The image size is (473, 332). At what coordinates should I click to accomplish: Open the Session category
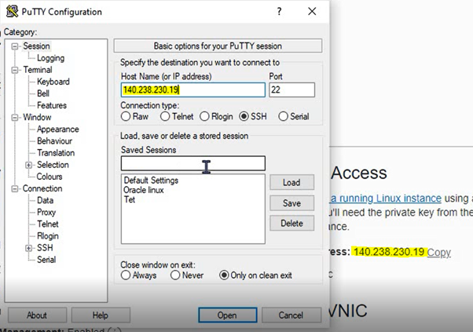(x=36, y=46)
